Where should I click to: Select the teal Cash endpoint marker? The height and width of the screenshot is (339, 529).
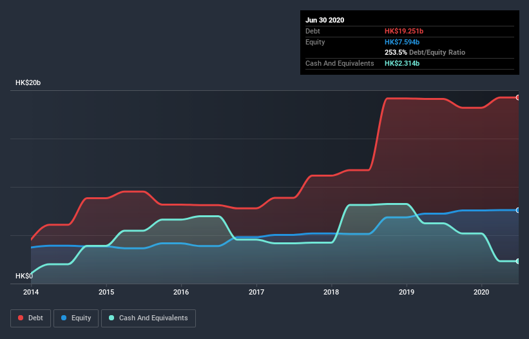pos(518,261)
